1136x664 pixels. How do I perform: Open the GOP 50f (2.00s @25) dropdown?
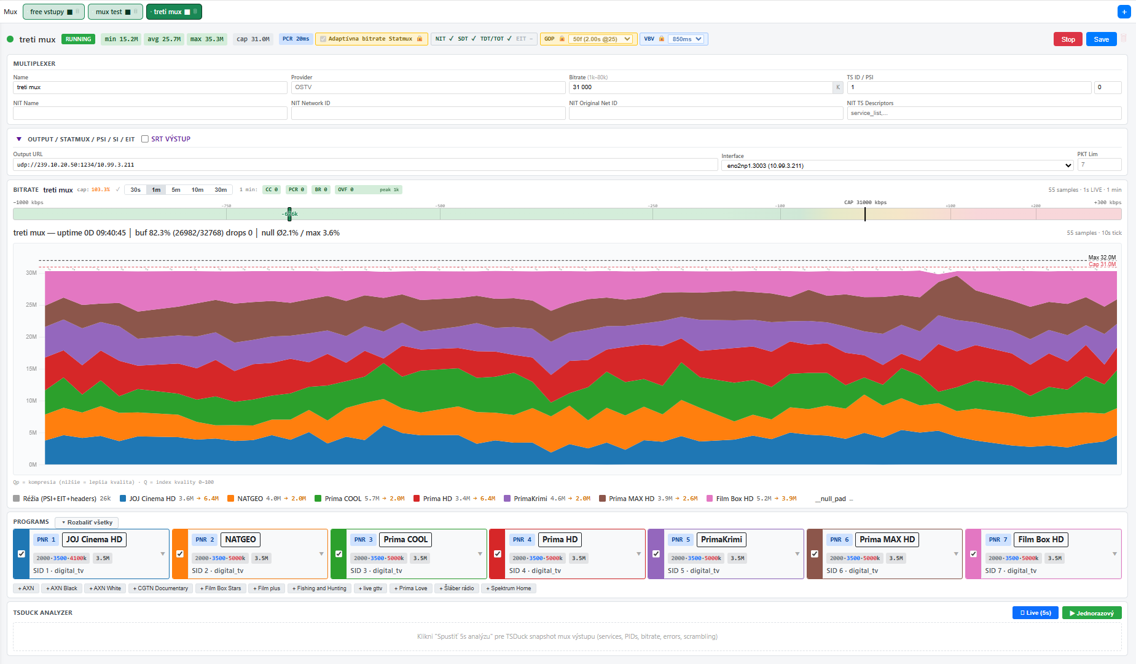tap(601, 39)
